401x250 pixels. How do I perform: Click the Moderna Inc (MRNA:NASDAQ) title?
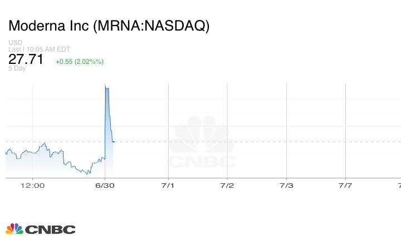(109, 26)
